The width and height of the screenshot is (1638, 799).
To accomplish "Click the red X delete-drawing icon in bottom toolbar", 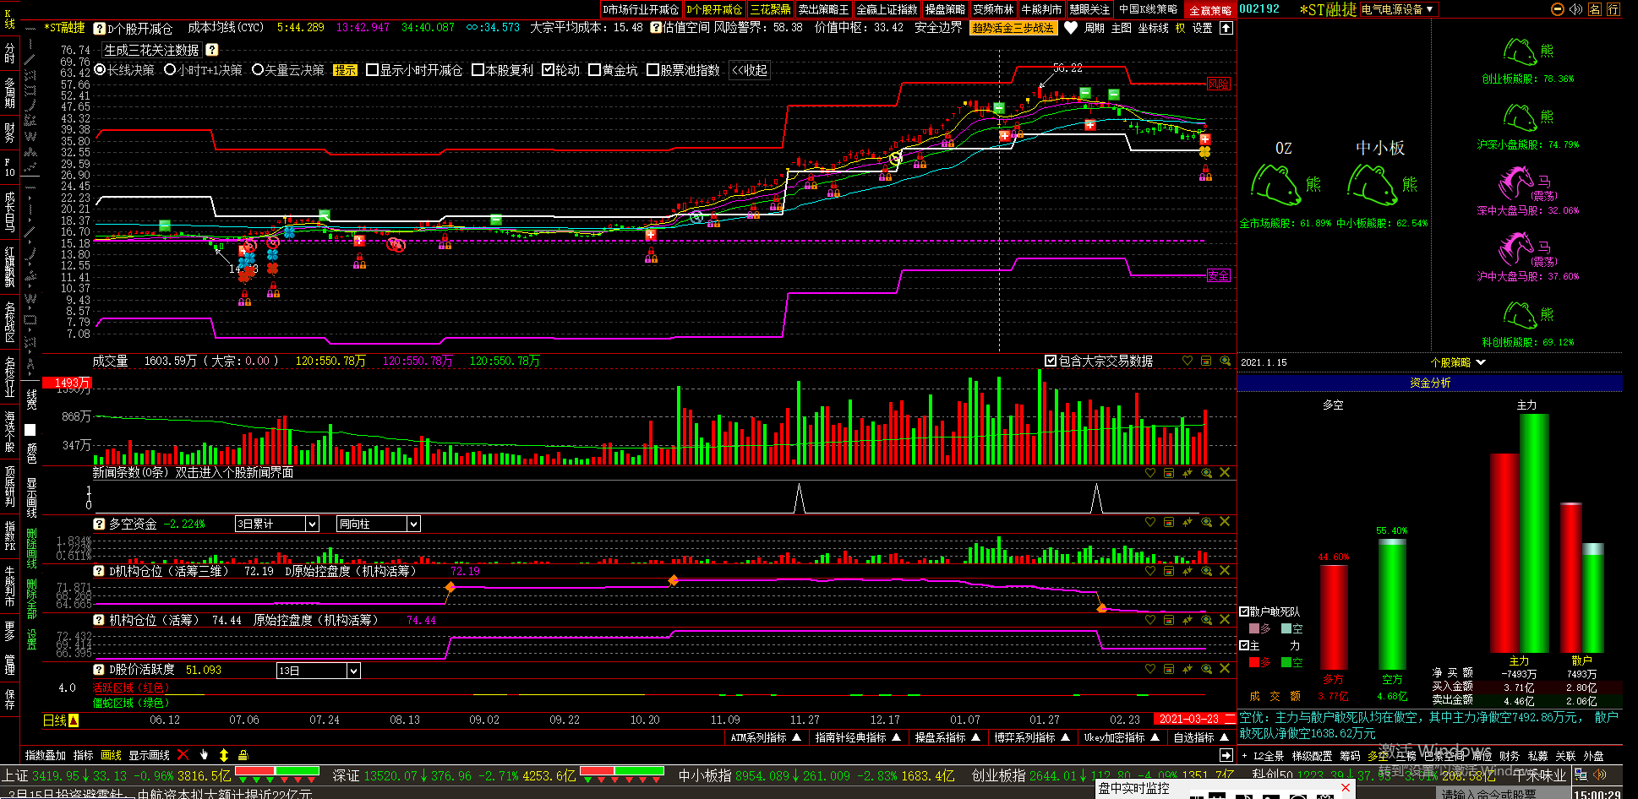I will click(183, 755).
